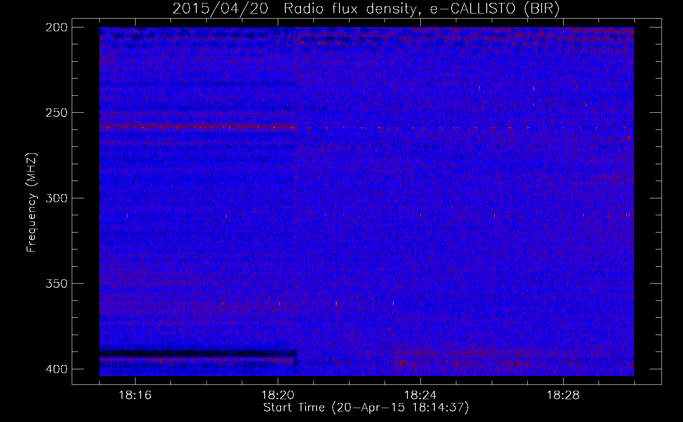This screenshot has height=422, width=683.
Task: Click the 250 frequency tick label
Action: tap(56, 113)
